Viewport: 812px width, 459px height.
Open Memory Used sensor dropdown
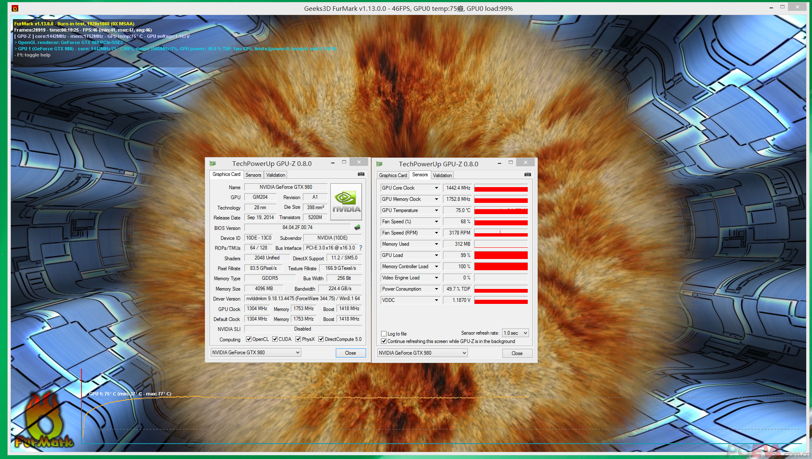coord(436,244)
